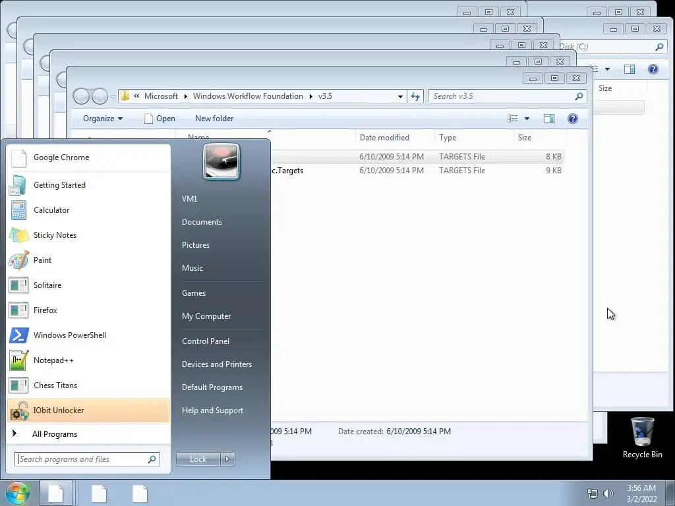The width and height of the screenshot is (675, 506).
Task: Click the Start menu search magnifier icon
Action: click(152, 459)
